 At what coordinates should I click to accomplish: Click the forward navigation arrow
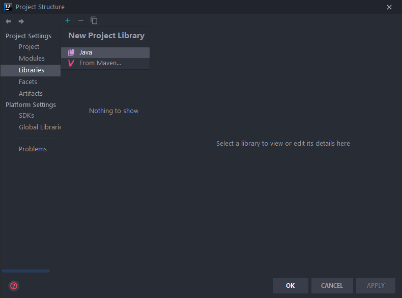click(21, 21)
